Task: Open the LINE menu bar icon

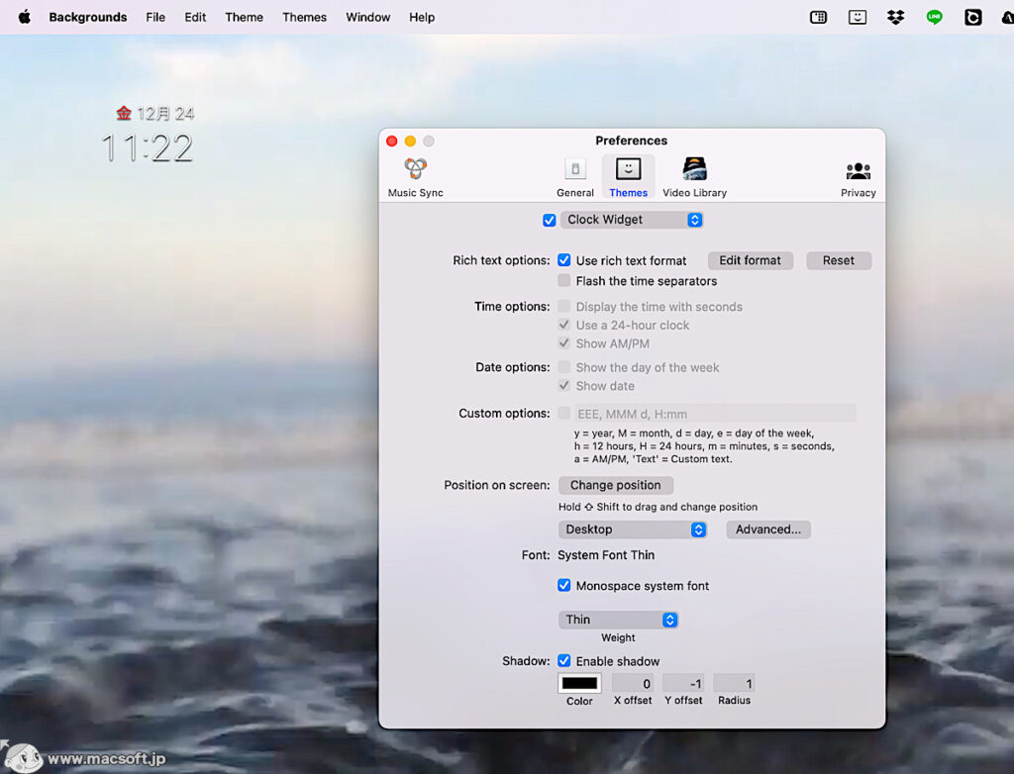Action: [x=934, y=18]
